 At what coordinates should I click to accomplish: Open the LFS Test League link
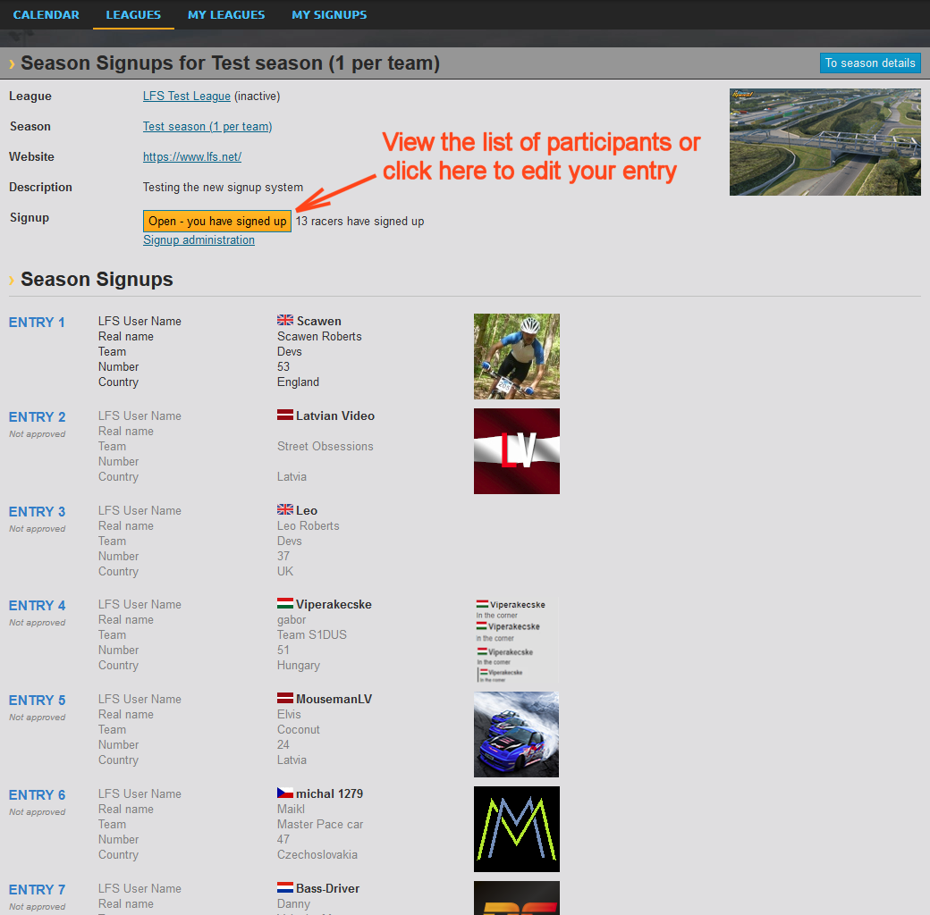[187, 96]
